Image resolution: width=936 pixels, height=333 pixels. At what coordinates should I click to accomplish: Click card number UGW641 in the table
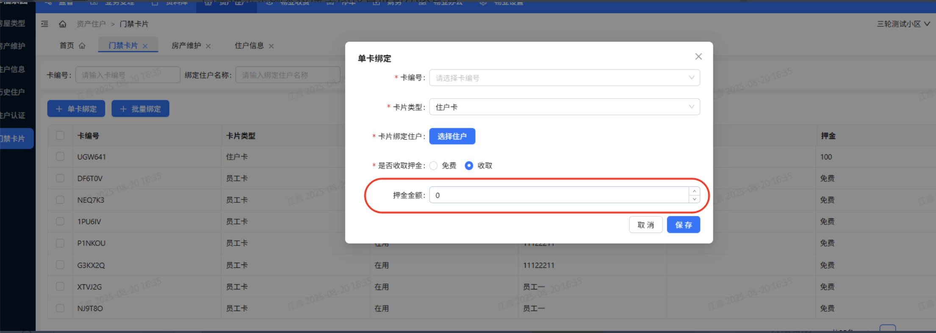click(91, 157)
